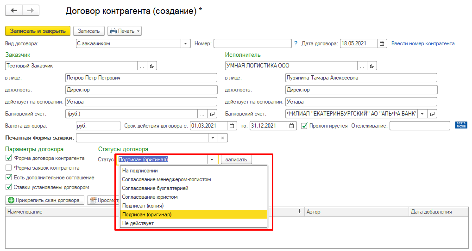
Task: Select the Согласование юристом option
Action: [x=194, y=197]
